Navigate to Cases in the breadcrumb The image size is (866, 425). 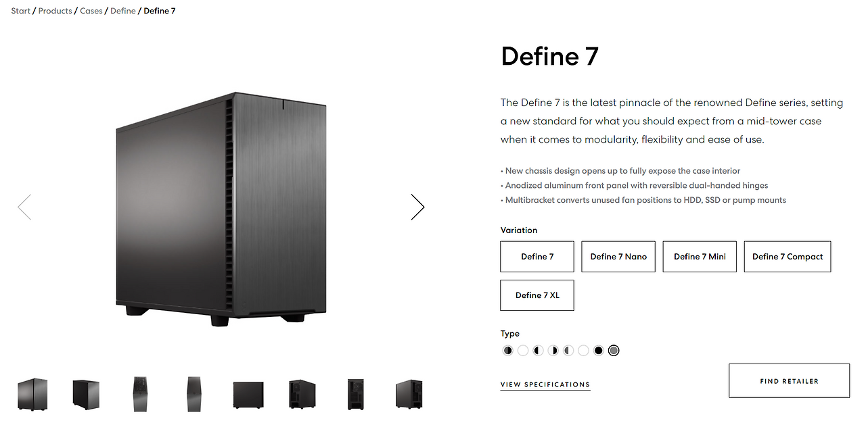pyautogui.click(x=91, y=11)
